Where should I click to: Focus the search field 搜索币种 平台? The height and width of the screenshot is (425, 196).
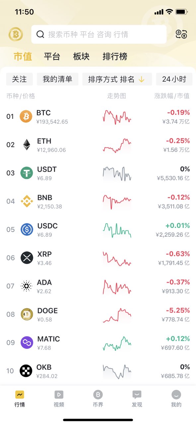click(99, 34)
